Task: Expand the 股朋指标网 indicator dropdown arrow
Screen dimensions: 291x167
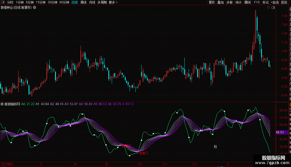Action: pos(2,104)
